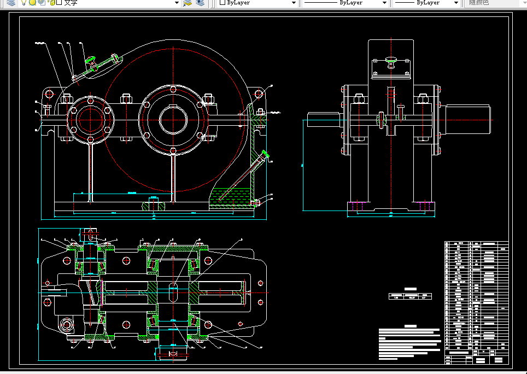Click the white color box beside ByLayer
Image resolution: width=527 pixels, height=374 pixels.
pos(222,3)
